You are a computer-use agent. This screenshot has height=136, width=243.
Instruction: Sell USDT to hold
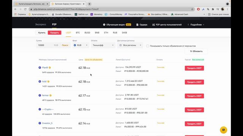click(194, 82)
